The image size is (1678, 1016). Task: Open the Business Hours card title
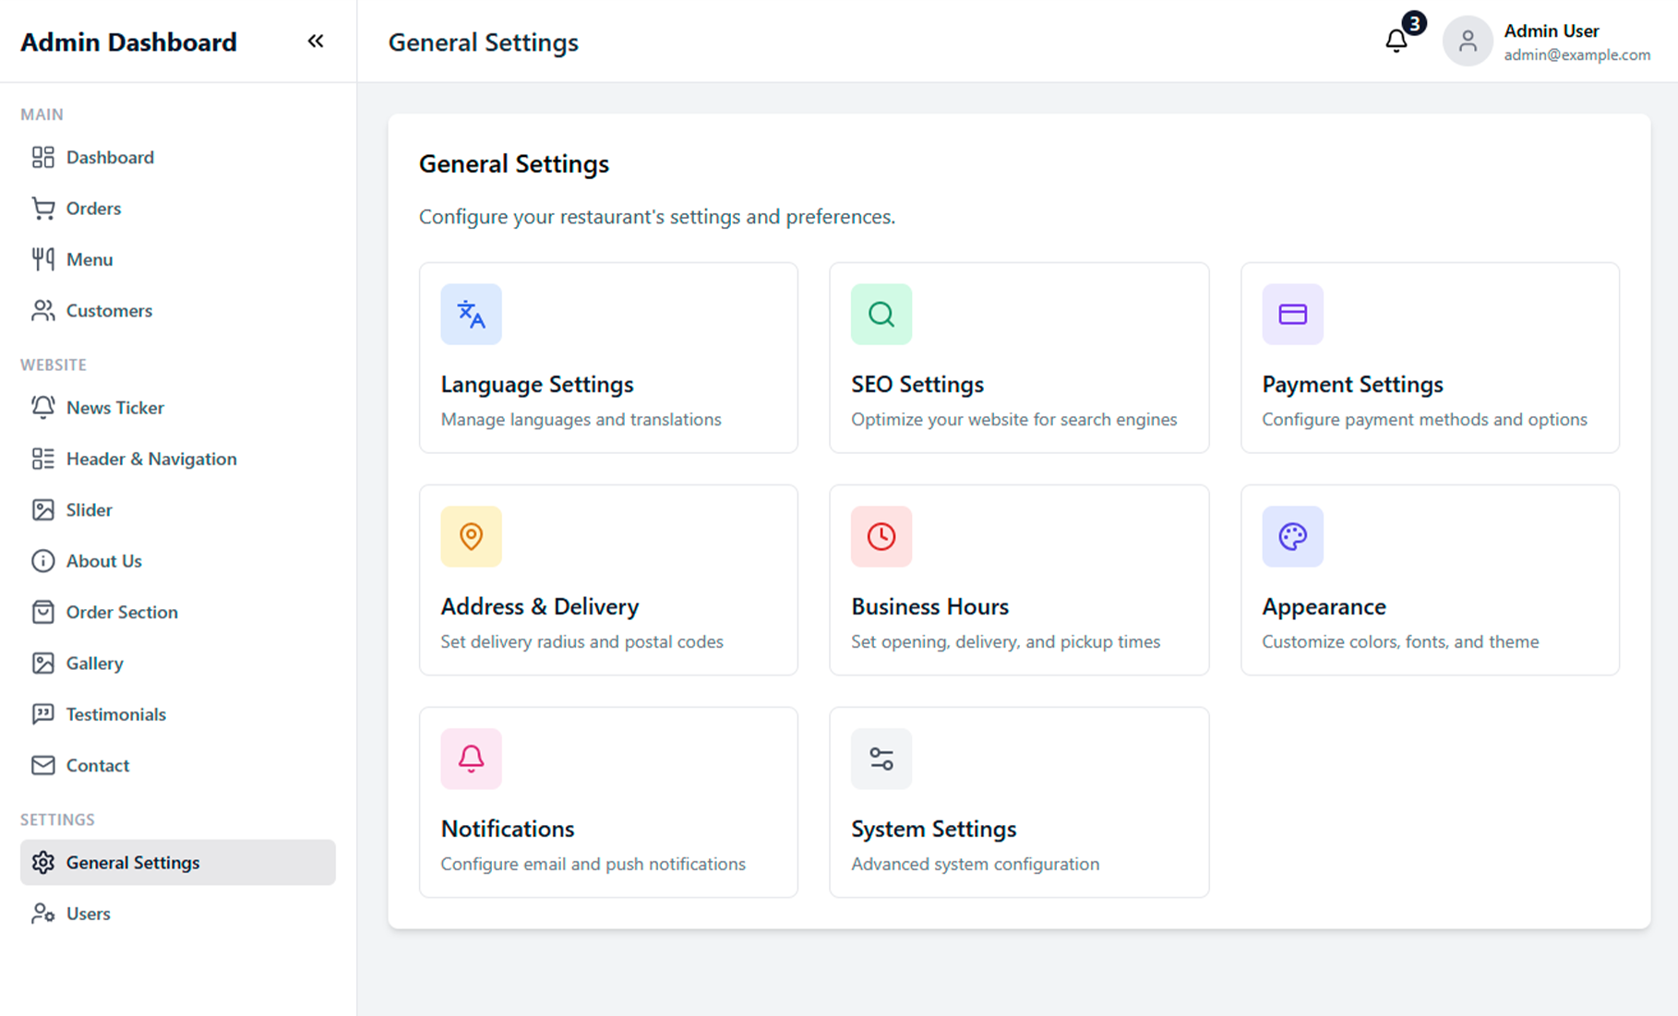coord(929,606)
